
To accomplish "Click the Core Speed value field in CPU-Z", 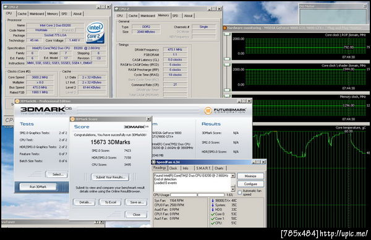I will [x=40, y=77].
